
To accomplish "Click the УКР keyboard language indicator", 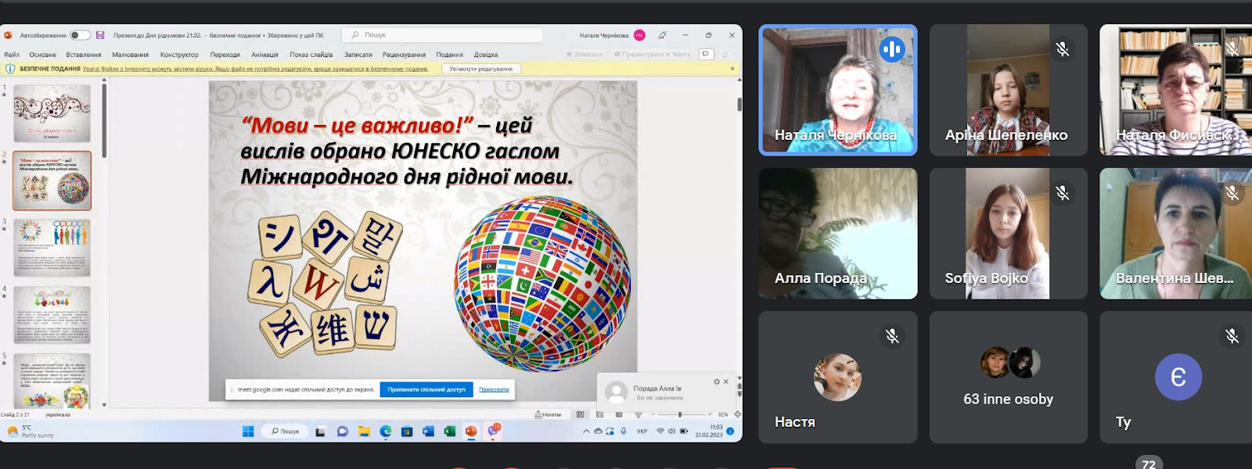I will 642,431.
